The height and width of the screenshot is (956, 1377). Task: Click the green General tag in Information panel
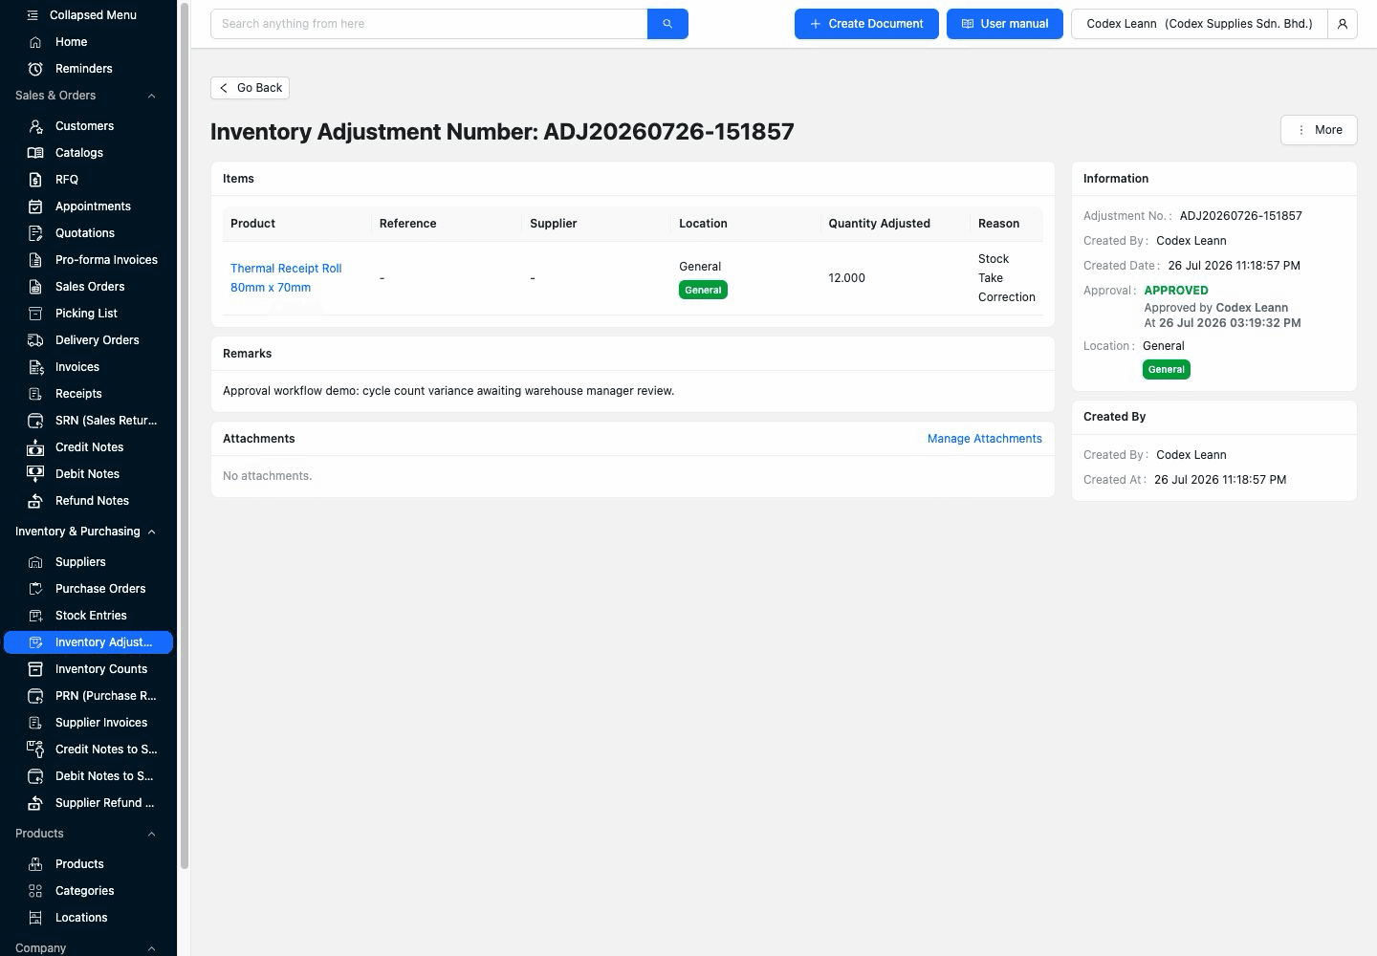tap(1166, 369)
